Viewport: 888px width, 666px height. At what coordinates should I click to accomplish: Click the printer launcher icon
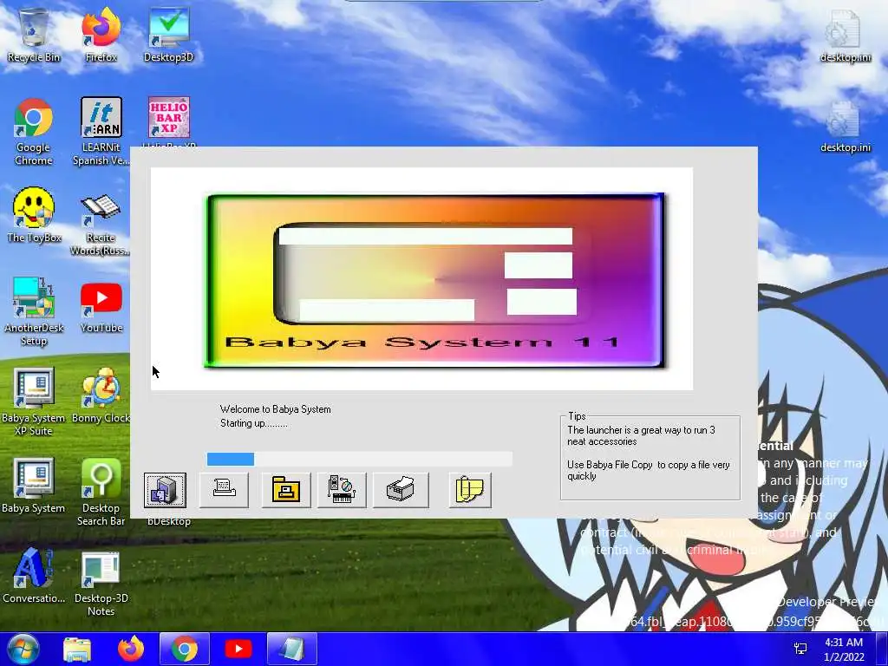coord(401,490)
